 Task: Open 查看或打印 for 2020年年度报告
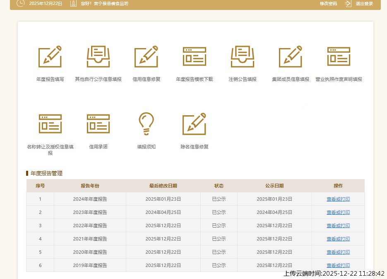[x=338, y=252]
